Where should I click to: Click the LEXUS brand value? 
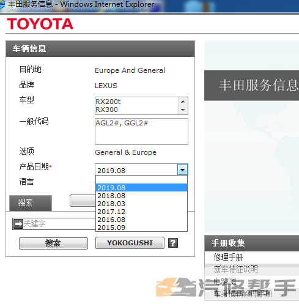(x=106, y=86)
